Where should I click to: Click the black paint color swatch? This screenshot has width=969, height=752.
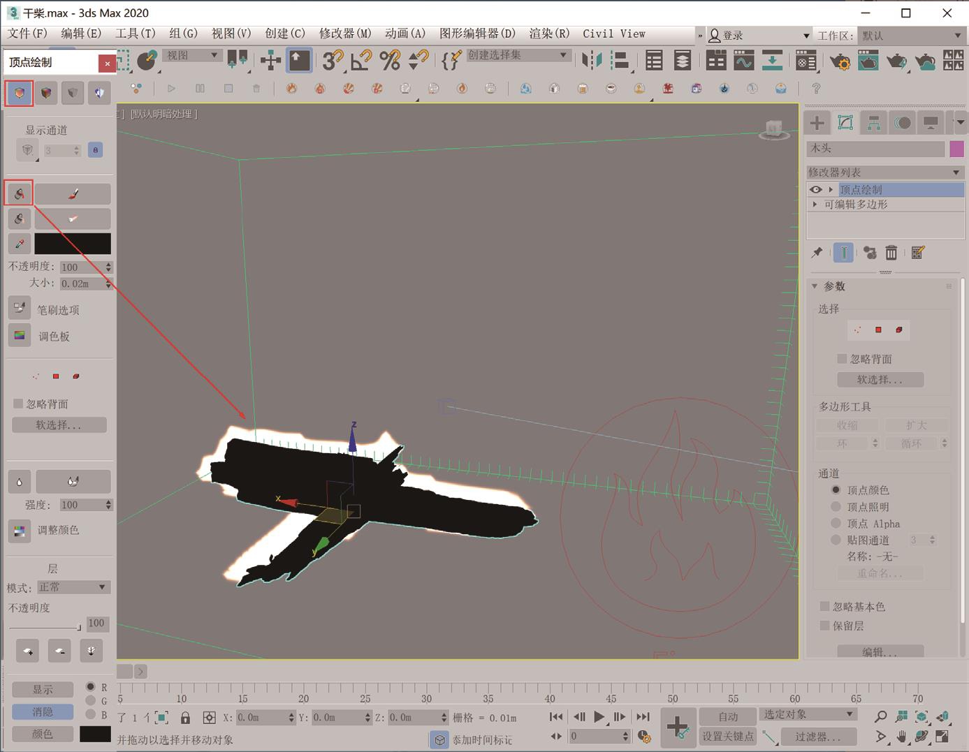pyautogui.click(x=73, y=244)
